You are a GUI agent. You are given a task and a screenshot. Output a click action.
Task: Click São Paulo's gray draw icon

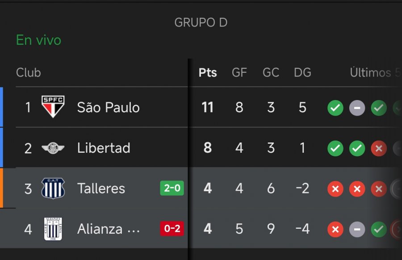pos(357,108)
